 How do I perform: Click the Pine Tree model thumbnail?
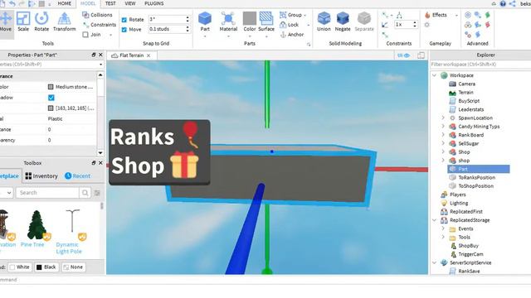[x=37, y=225]
